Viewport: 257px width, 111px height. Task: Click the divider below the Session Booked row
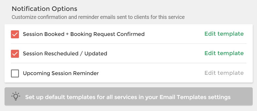coord(129,43)
